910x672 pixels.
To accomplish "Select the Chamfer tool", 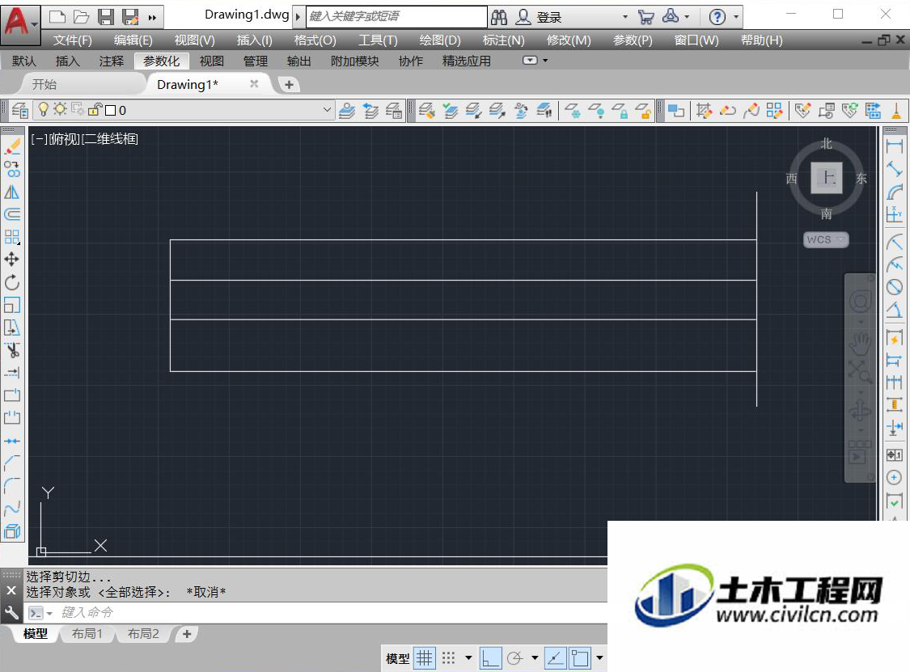I will coord(12,463).
